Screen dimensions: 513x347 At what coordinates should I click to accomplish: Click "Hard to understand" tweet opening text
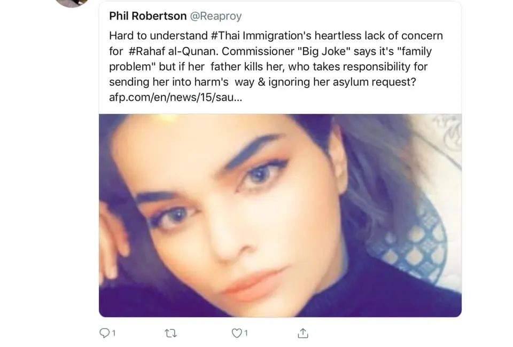(152, 36)
